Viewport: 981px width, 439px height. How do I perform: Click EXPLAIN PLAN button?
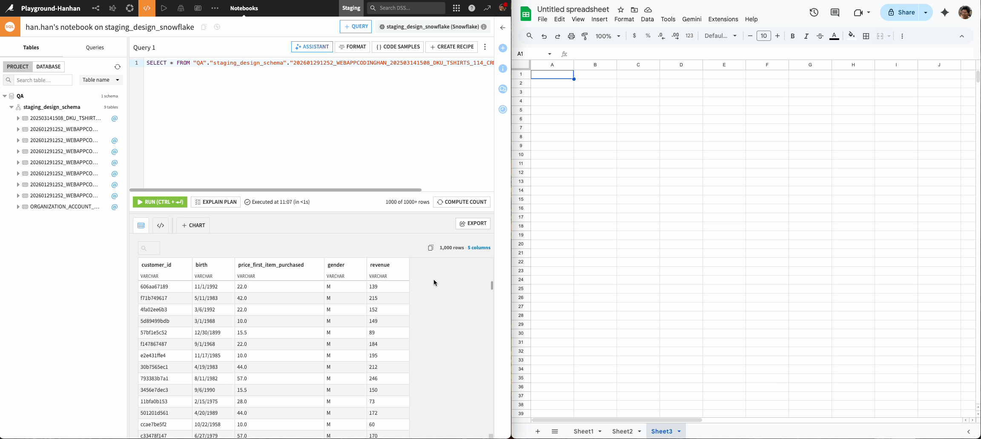(216, 202)
